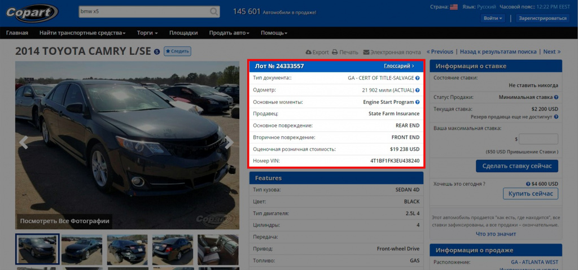Select the first front-view thumbnail
Viewport: 578px width, 270px height.
pyautogui.click(x=37, y=249)
